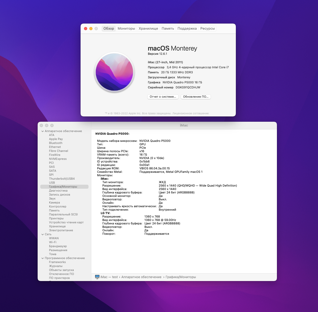The height and width of the screenshot is (312, 318).
Task: Select Thunderbolt/USB4 in the sidebar
Action: [62, 179]
